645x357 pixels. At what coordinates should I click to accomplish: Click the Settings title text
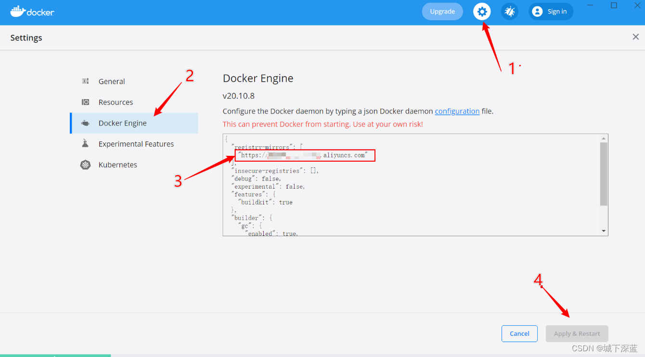[x=26, y=38]
